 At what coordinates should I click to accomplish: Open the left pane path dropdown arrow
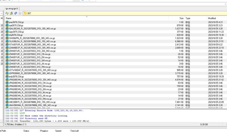coord(2,13)
